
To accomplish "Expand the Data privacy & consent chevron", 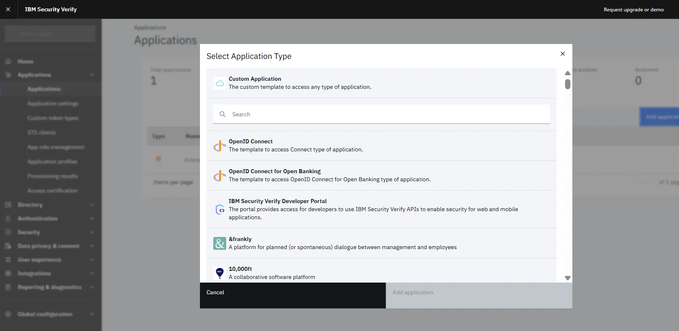I will pos(92,246).
